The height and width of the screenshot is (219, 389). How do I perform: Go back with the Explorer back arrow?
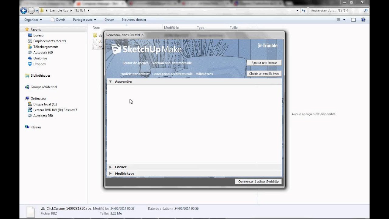point(23,11)
